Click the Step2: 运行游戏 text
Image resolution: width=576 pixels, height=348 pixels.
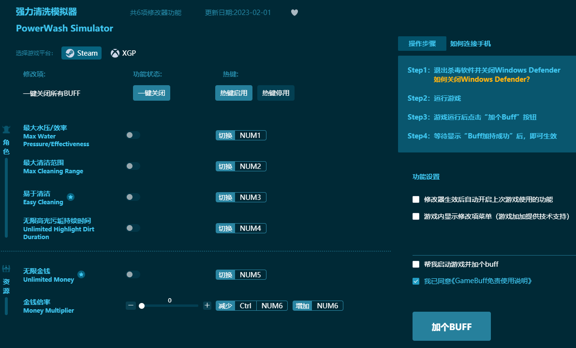(x=434, y=98)
